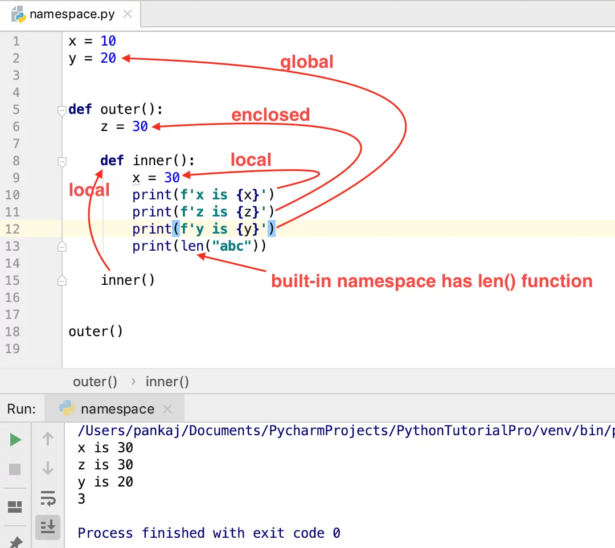615x548 pixels.
Task: Click the outer() call on line 18
Action: pyautogui.click(x=96, y=332)
